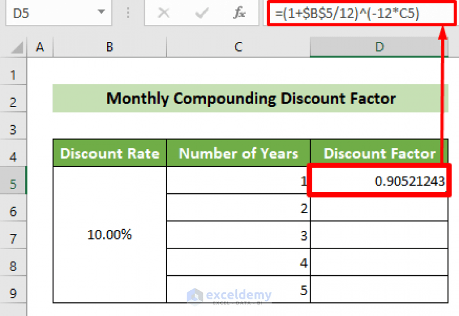Select empty Discount Factor cell for year 3

point(379,235)
